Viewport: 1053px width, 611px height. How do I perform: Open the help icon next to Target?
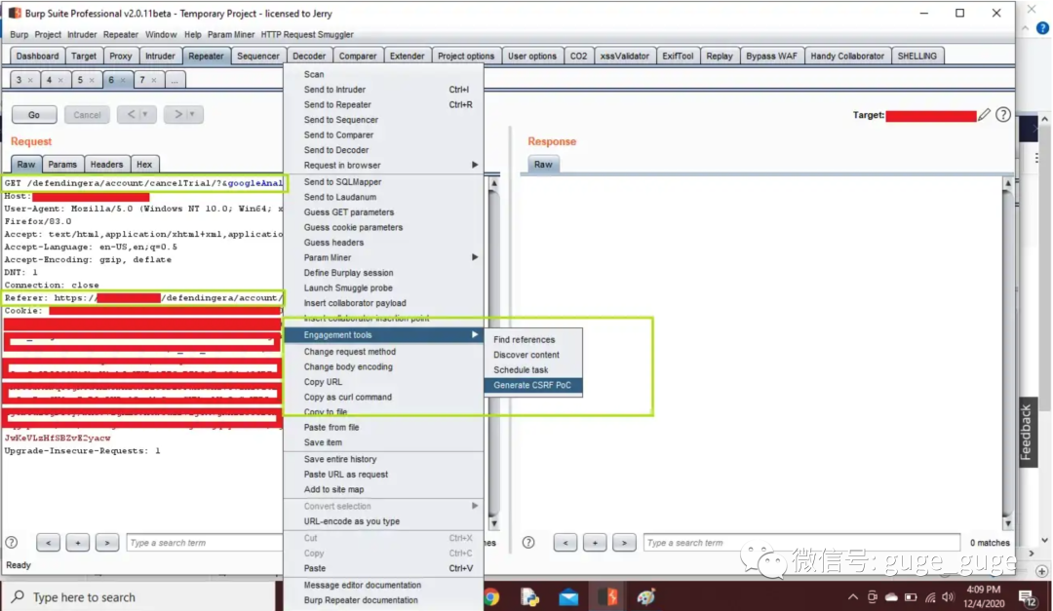pos(1002,115)
